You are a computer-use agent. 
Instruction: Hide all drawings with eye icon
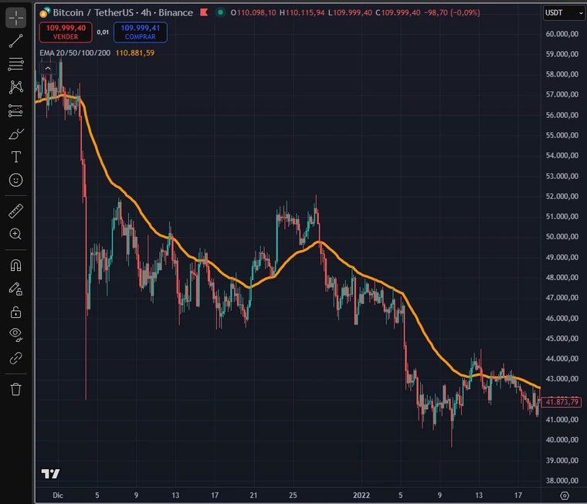click(15, 334)
